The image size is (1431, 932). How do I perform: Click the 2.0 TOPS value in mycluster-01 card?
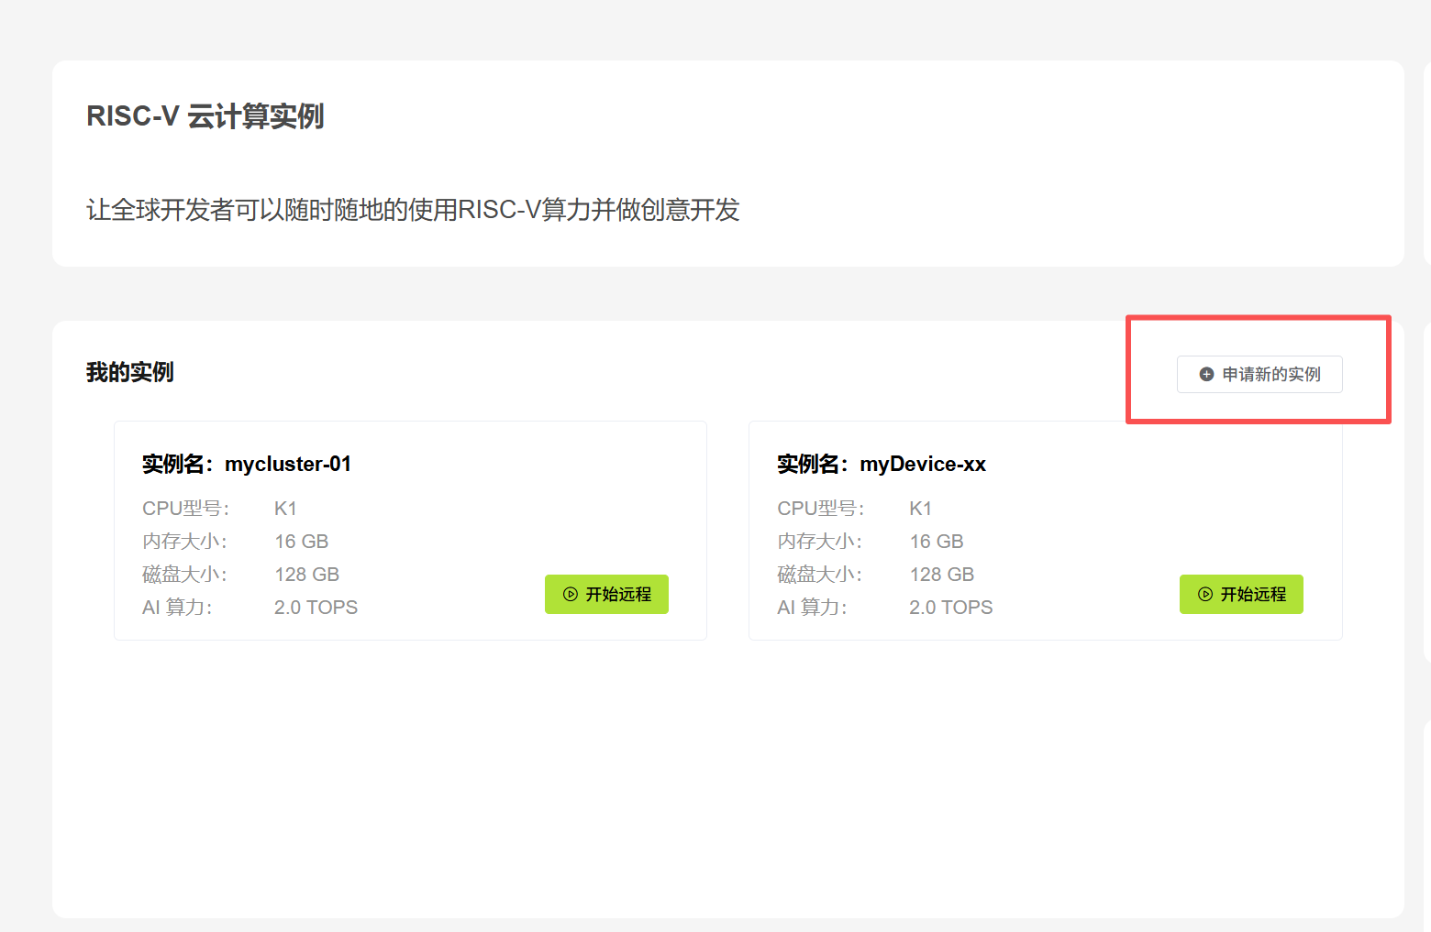316,608
